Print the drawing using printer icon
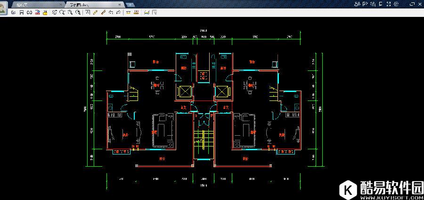 [29, 12]
